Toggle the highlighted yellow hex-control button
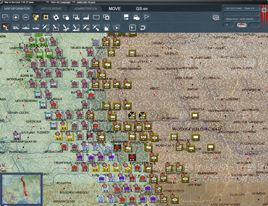268x206 pixels. pyautogui.click(x=46, y=17)
